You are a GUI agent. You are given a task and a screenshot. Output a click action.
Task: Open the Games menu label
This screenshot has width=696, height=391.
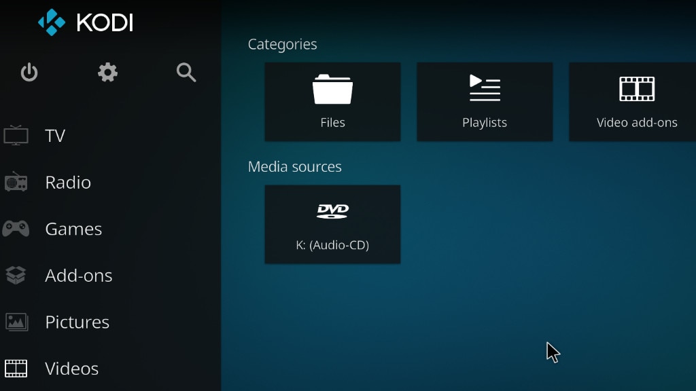pos(73,229)
